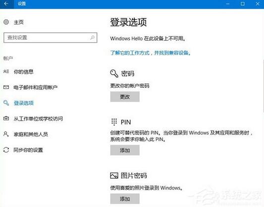
Task: Focus the 查找设置 search box
Action: (51, 37)
